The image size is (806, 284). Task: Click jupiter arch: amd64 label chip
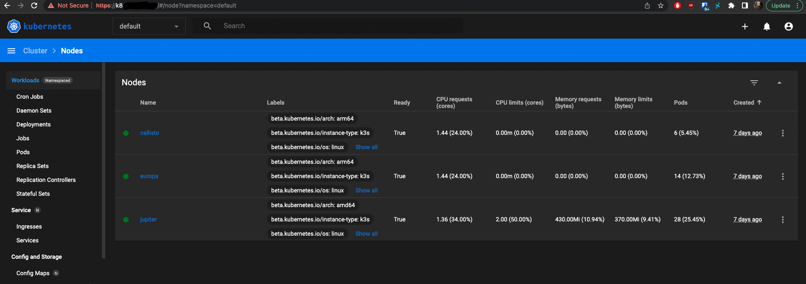(x=313, y=205)
